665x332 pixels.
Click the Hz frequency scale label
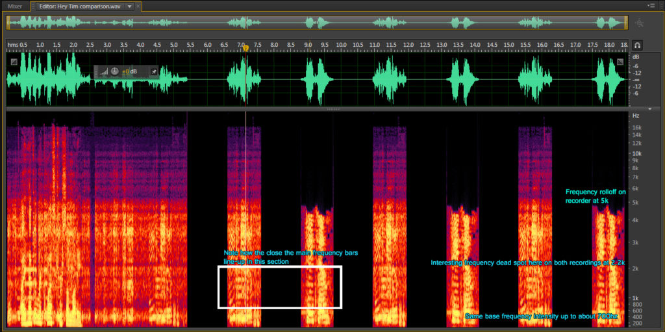(635, 115)
